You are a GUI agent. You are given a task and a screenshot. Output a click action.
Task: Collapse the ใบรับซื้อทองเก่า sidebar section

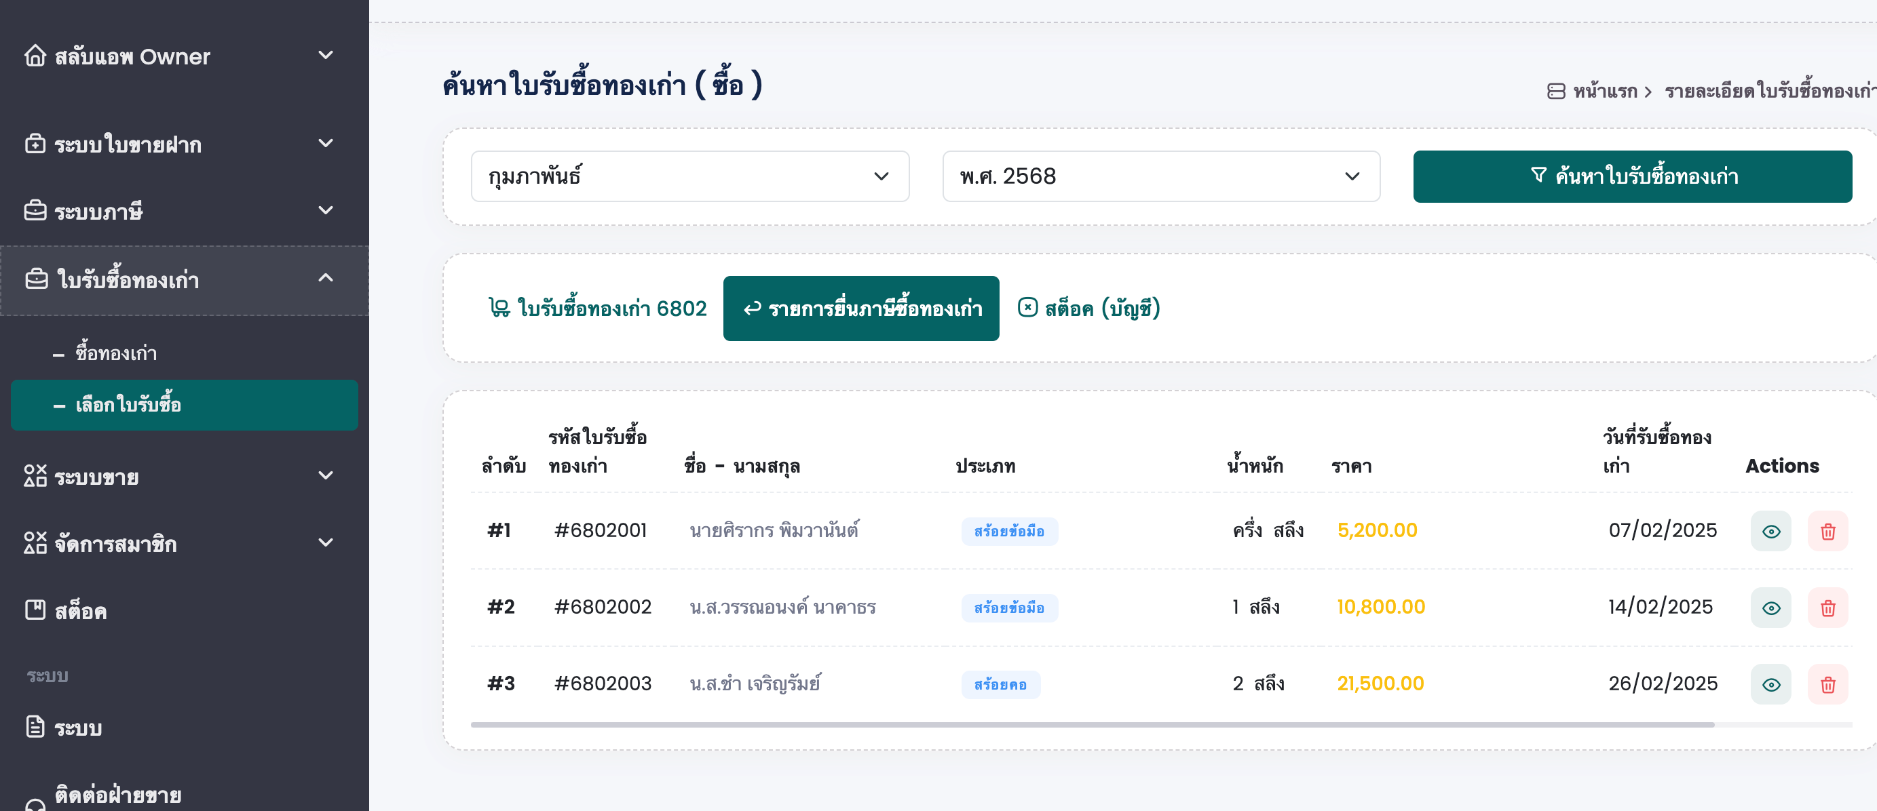326,278
